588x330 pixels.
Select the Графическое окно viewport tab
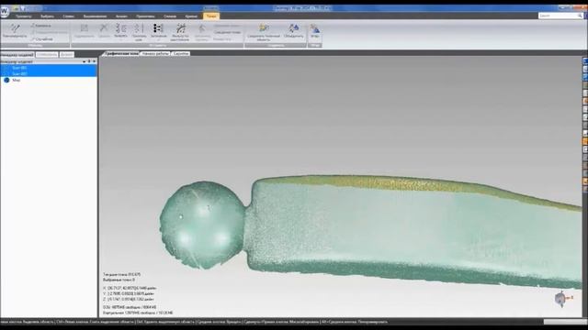[121, 54]
